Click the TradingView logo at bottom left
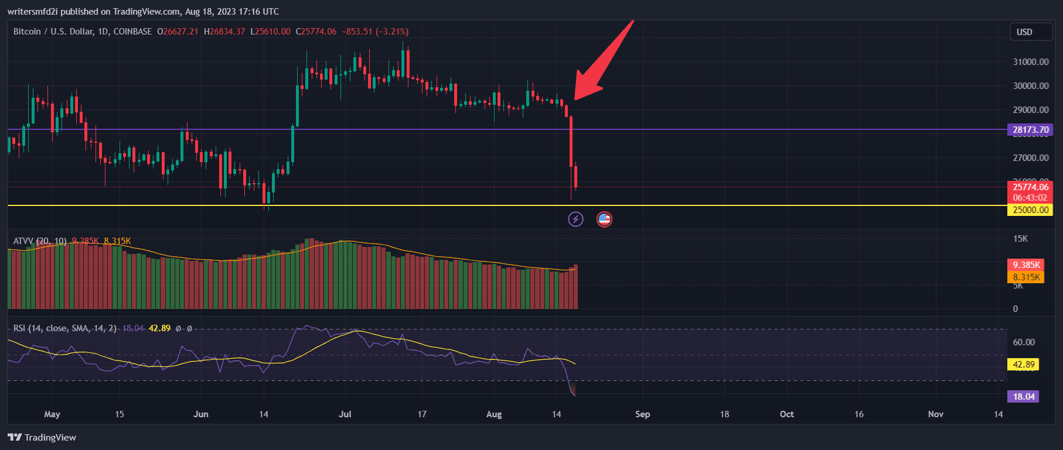The height and width of the screenshot is (450, 1063). coord(42,437)
